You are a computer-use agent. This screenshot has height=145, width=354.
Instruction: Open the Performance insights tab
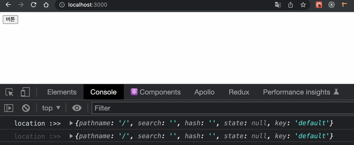[x=301, y=92]
